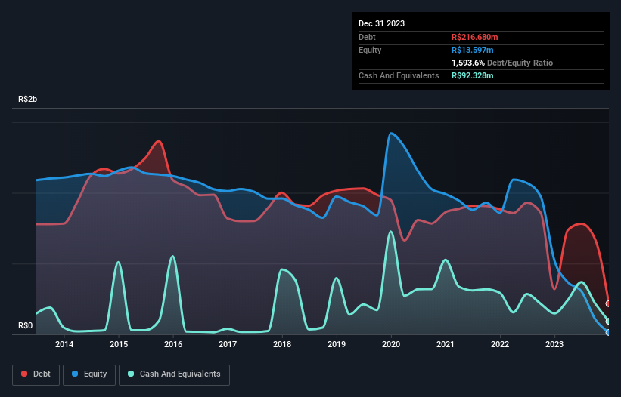This screenshot has height=397, width=621.
Task: Select the 2015 axis label
Action: pos(119,344)
